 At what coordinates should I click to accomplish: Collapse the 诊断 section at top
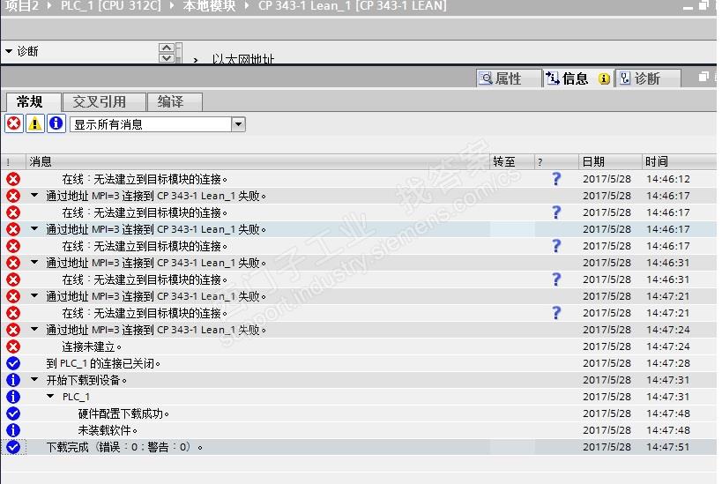(9, 51)
